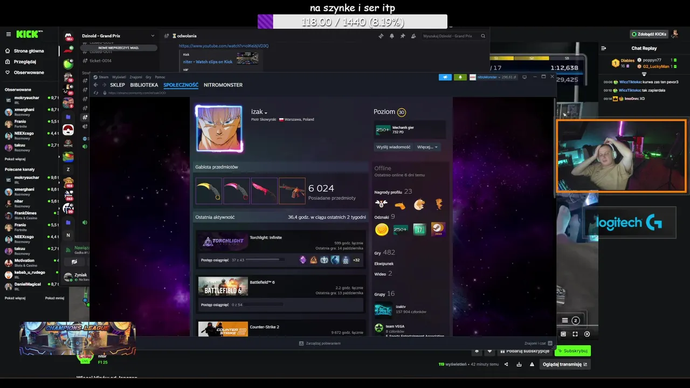This screenshot has height=388, width=690.
Task: Click Pokaż więcej under Obserwowane list
Action: [x=15, y=159]
